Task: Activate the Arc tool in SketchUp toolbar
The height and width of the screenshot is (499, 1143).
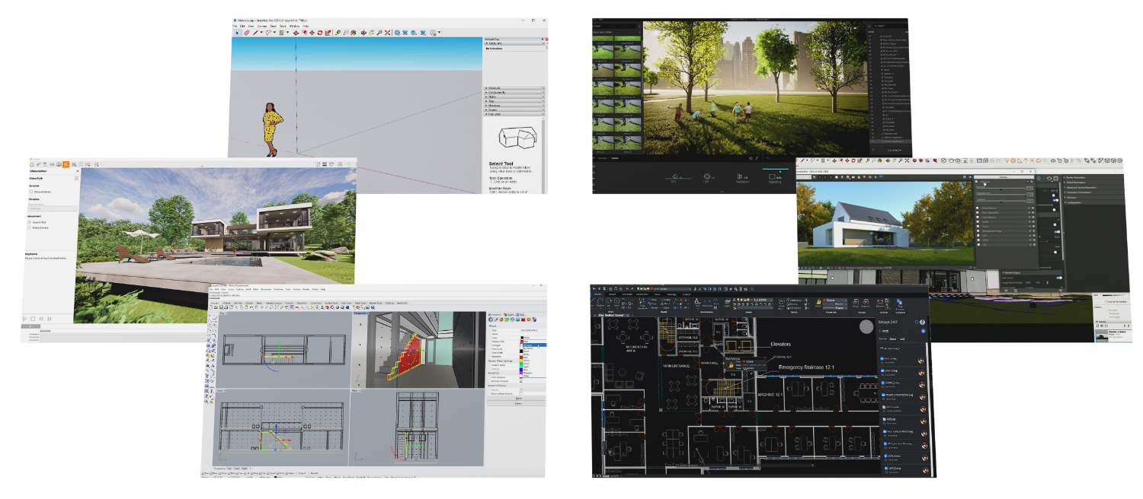Action: point(269,33)
